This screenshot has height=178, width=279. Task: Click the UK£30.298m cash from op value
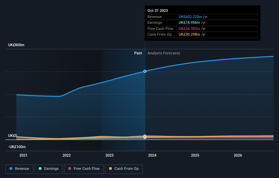tap(189, 35)
